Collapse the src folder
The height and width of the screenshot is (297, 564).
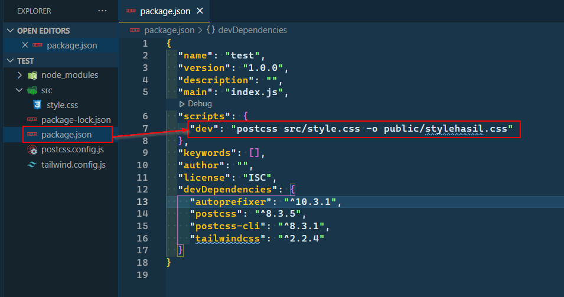point(20,90)
